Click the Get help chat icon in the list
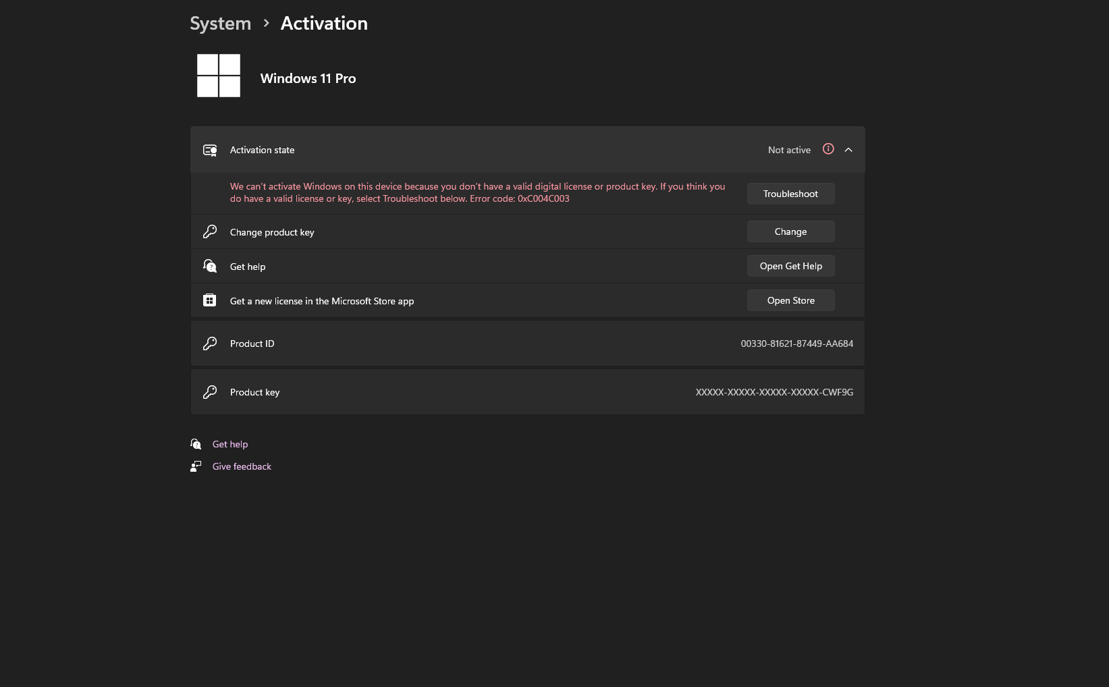1109x687 pixels. (210, 266)
